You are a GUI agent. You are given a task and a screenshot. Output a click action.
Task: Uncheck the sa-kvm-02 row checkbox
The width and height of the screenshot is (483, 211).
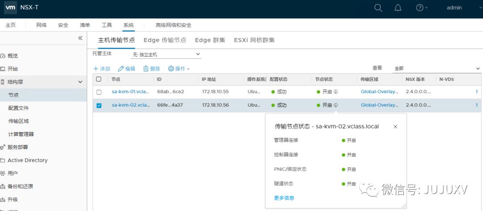(x=99, y=106)
